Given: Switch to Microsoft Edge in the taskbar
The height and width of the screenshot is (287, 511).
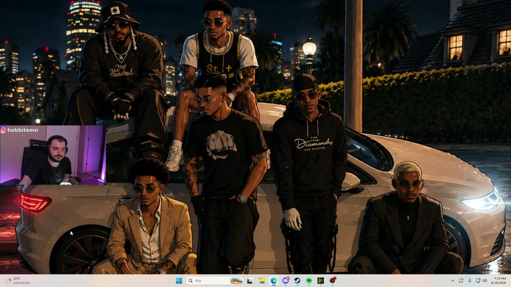Looking at the screenshot, I should pyautogui.click(x=273, y=281).
